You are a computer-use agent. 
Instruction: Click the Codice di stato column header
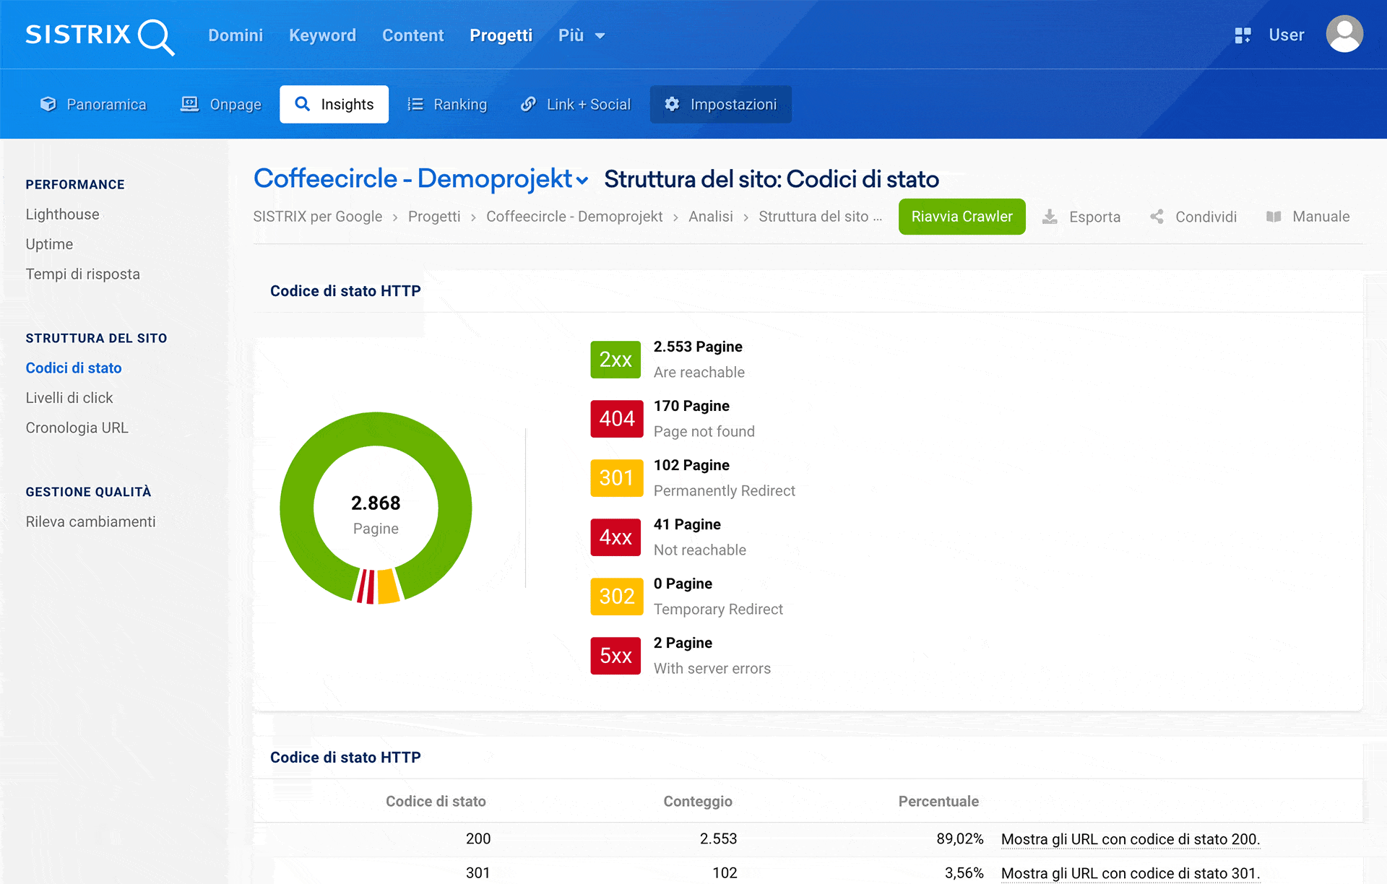tap(436, 801)
